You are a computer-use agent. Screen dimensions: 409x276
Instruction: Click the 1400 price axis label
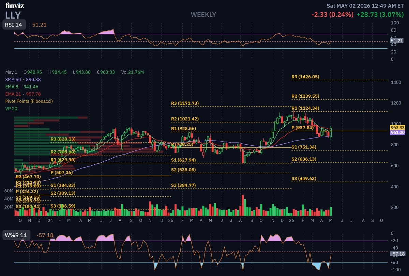[x=396, y=82]
